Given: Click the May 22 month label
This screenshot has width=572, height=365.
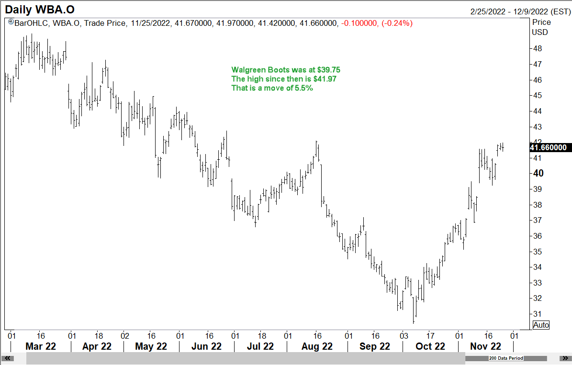Looking at the screenshot, I should (151, 346).
